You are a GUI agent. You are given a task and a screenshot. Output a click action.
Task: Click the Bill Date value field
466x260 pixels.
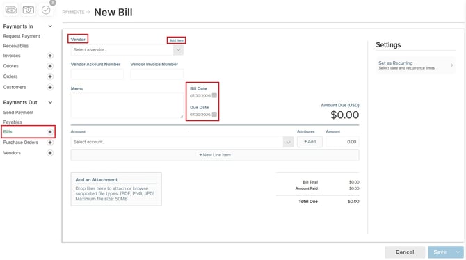(x=200, y=96)
